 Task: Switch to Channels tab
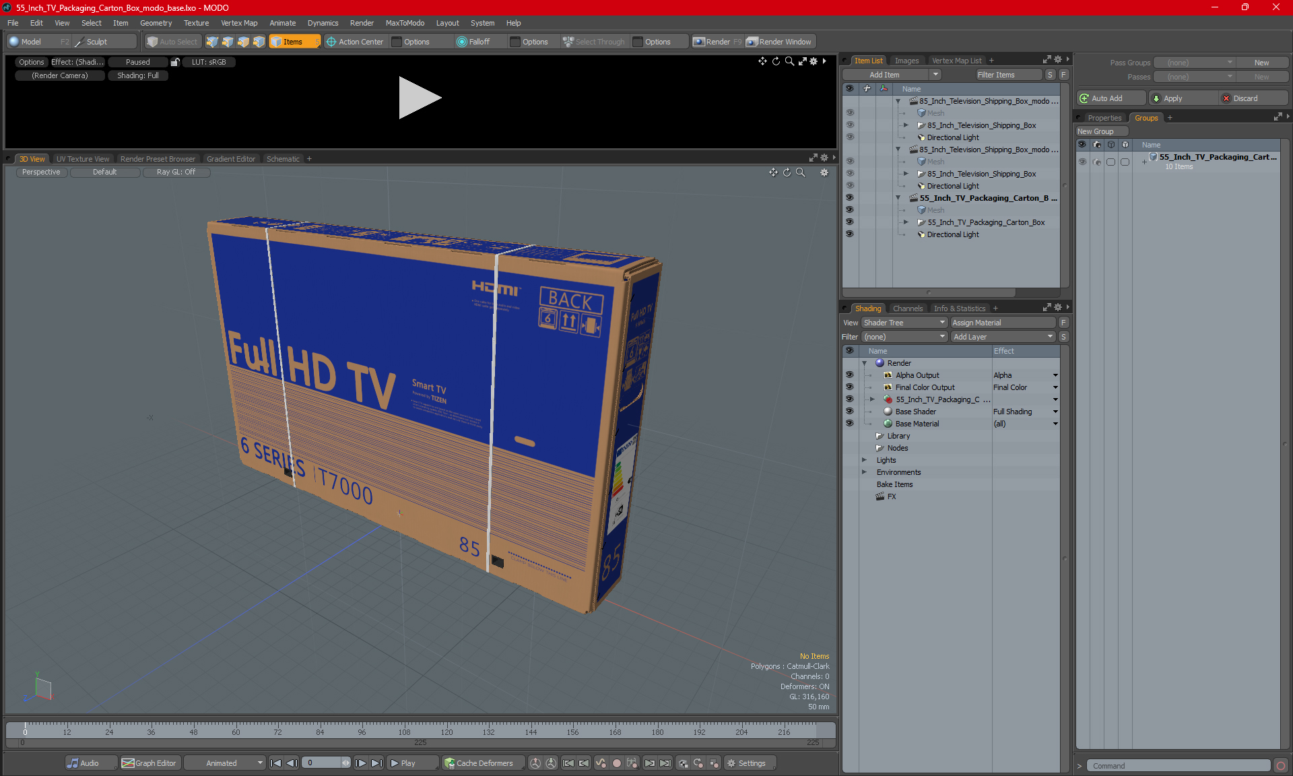coord(908,309)
